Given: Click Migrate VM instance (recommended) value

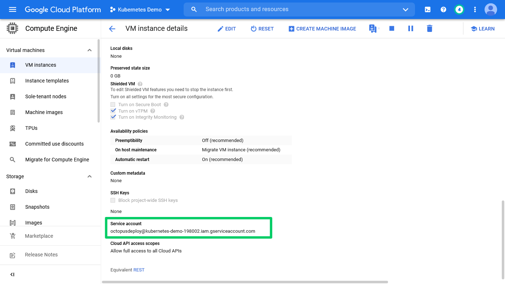Looking at the screenshot, I should point(241,150).
